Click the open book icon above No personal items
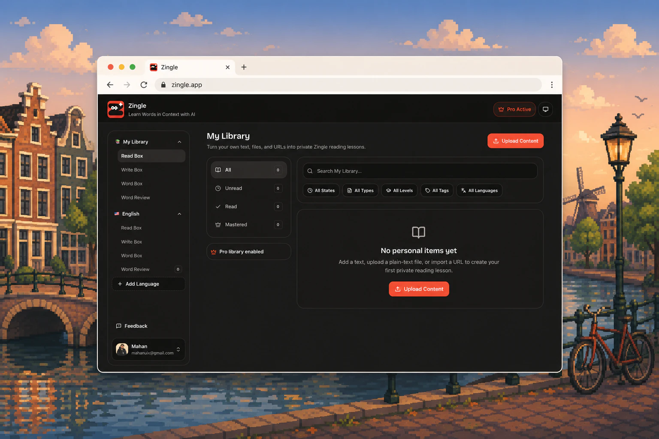 click(x=419, y=232)
